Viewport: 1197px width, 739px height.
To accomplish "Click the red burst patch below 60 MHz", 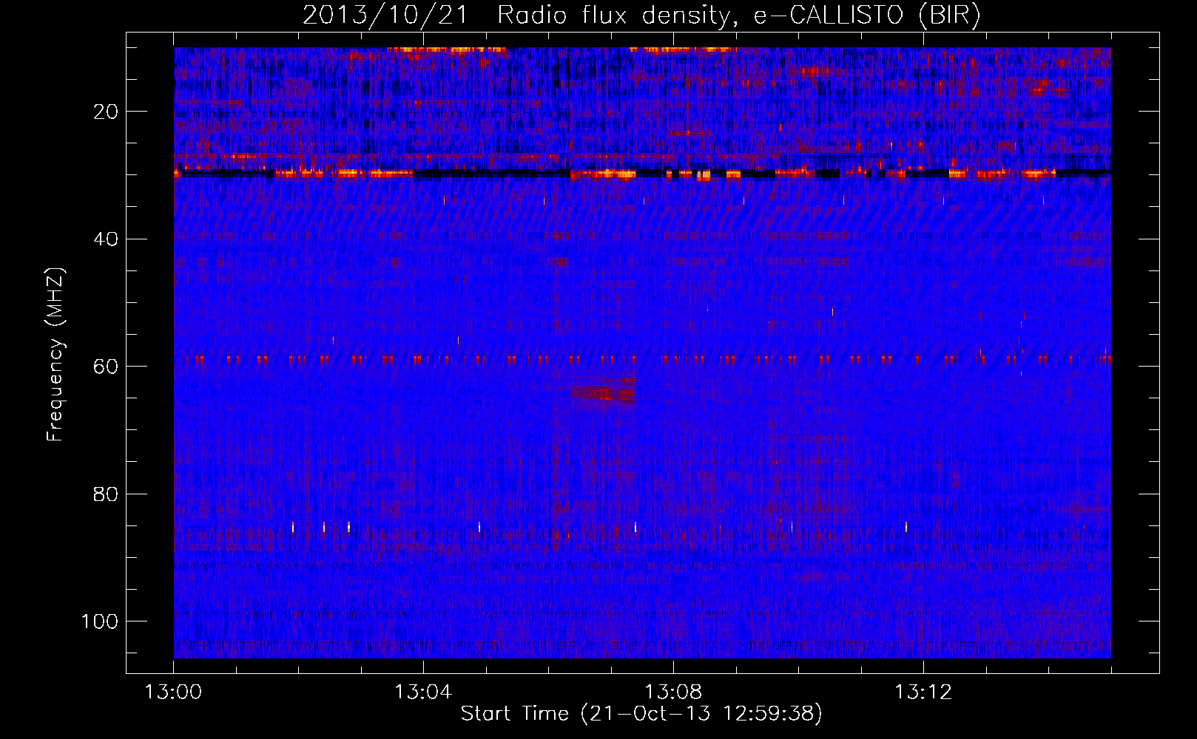I will (x=603, y=391).
